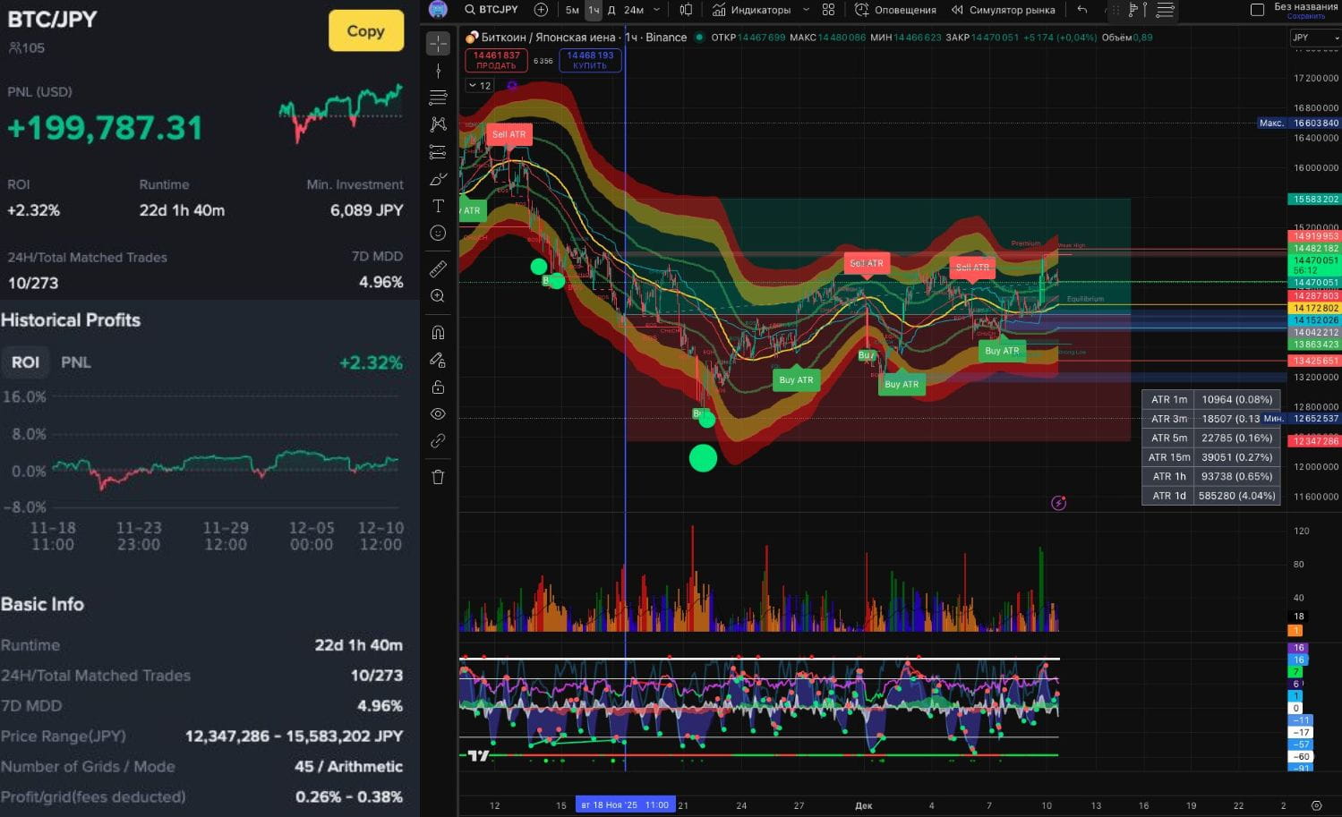Open the BTCJPY symbol search
This screenshot has width=1342, height=817.
click(x=491, y=10)
